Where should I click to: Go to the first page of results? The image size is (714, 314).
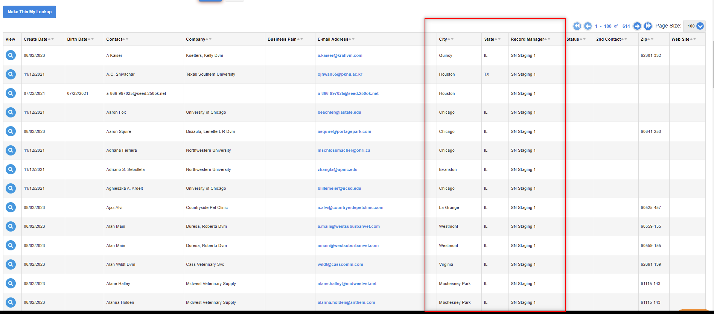(577, 26)
